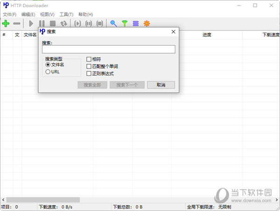Click the 文件名 column header
Viewport: 280px width, 211px height.
click(30, 35)
